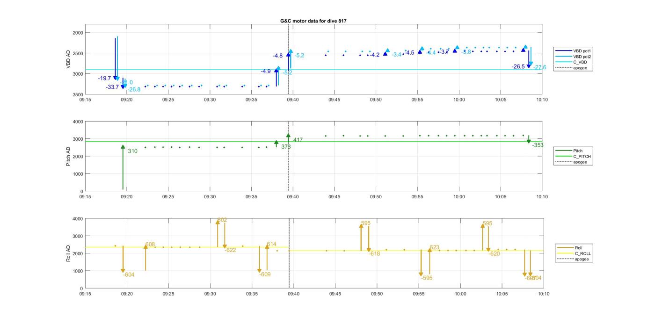
Task: Select the title 'G&C motor data for dive 817'
Action: [x=313, y=21]
